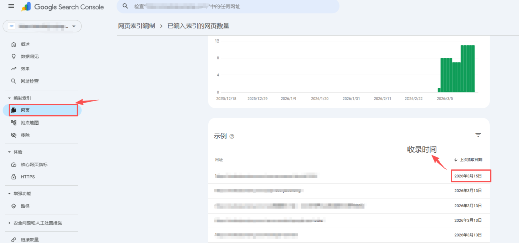Open the hamburger main menu
Screen dimensions: 519x243
coord(11,6)
